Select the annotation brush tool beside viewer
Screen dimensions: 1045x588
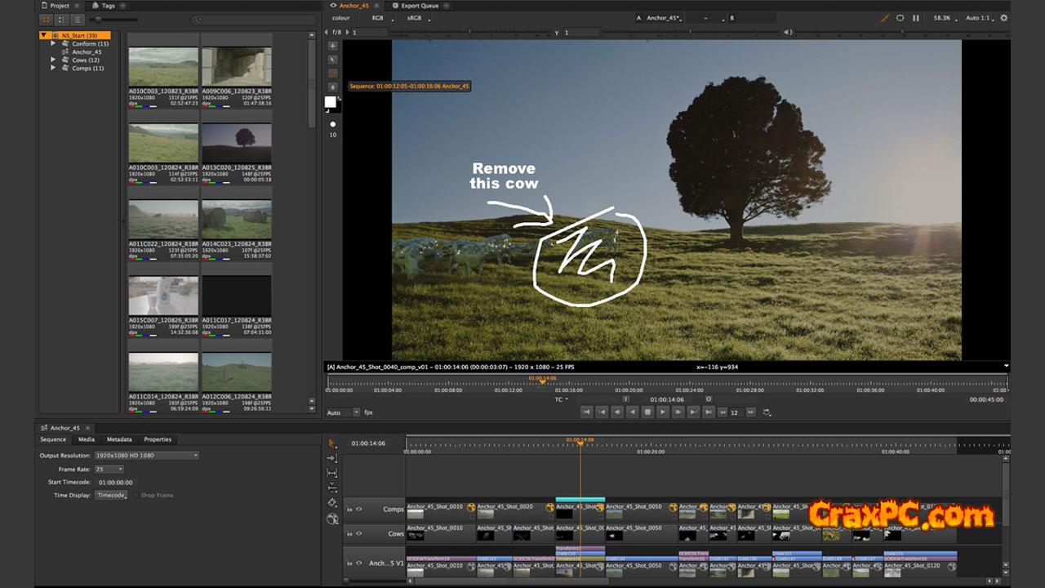coord(332,73)
